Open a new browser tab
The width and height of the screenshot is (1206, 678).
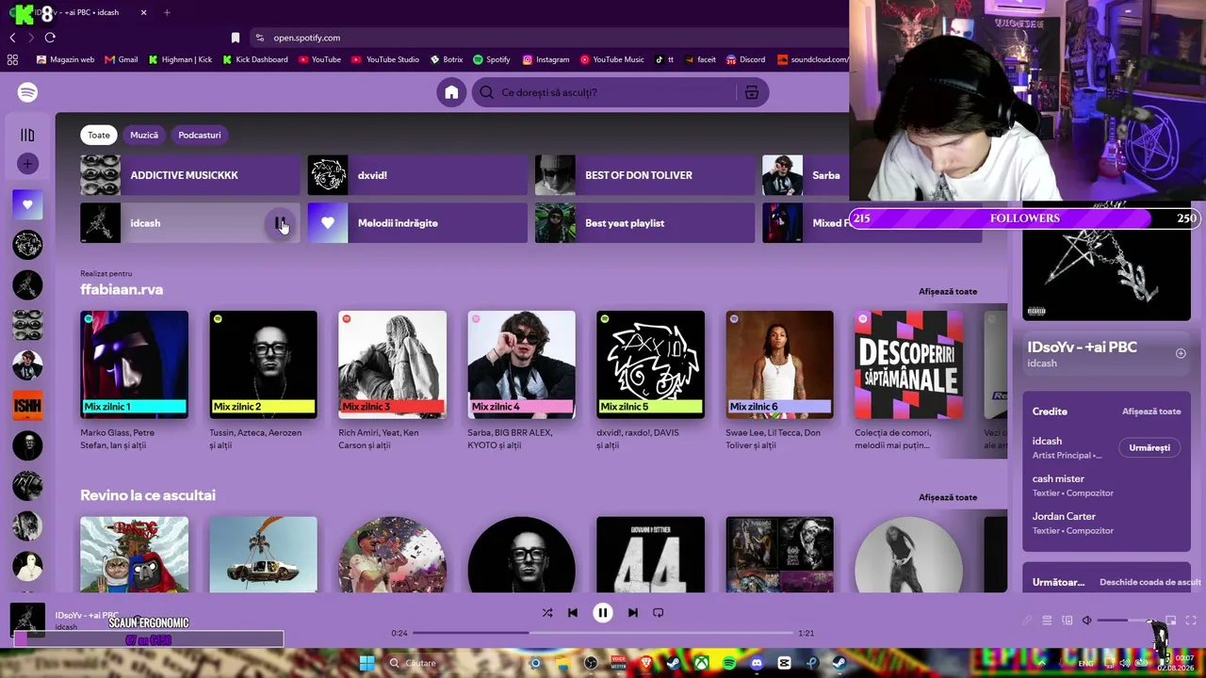(167, 12)
